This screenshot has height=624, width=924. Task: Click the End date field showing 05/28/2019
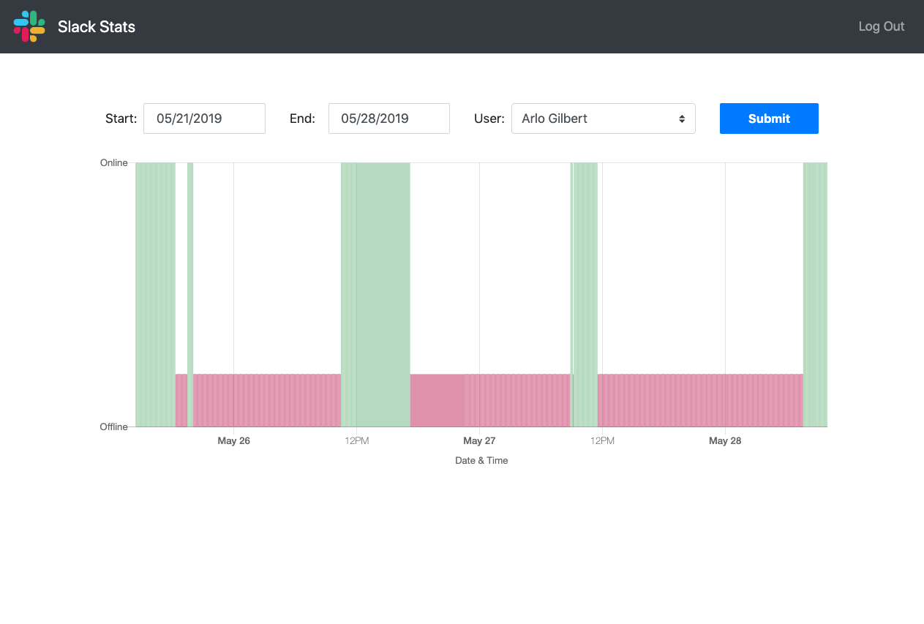click(388, 118)
